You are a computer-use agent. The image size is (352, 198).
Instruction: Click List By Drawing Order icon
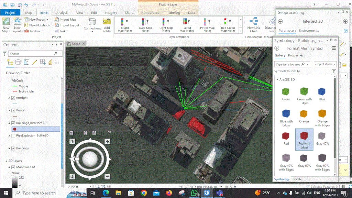pyautogui.click(x=10, y=63)
